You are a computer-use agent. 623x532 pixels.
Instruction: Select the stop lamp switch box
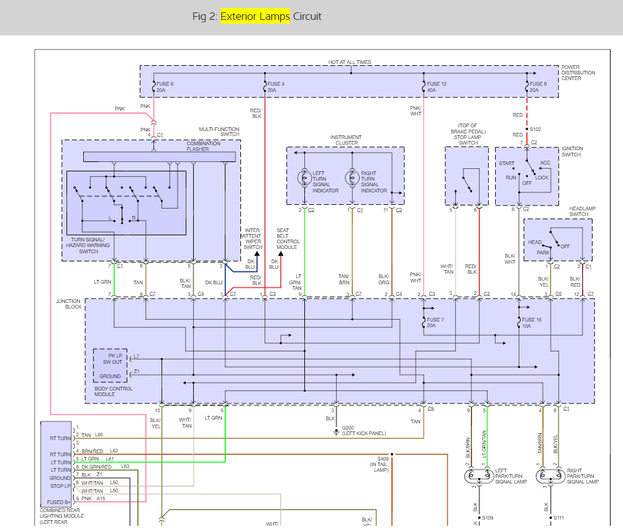467,176
